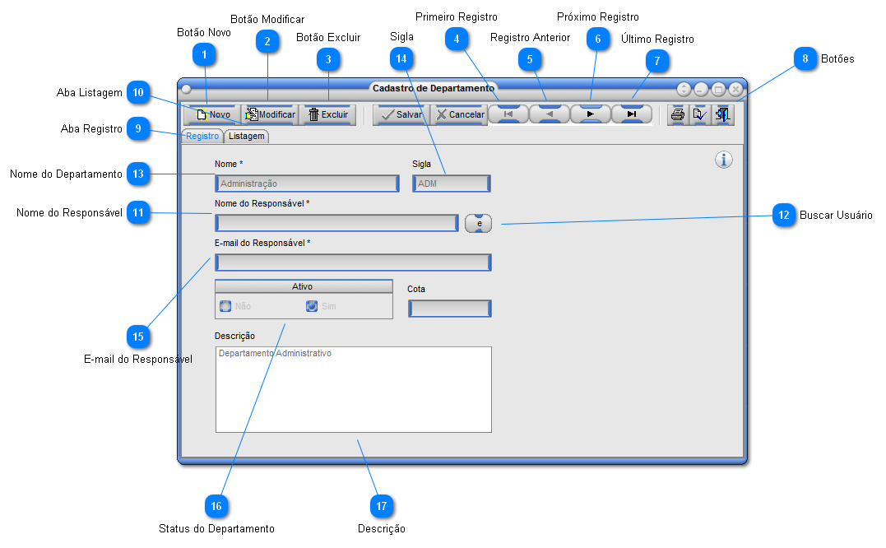Open the info icon in form

tap(724, 160)
